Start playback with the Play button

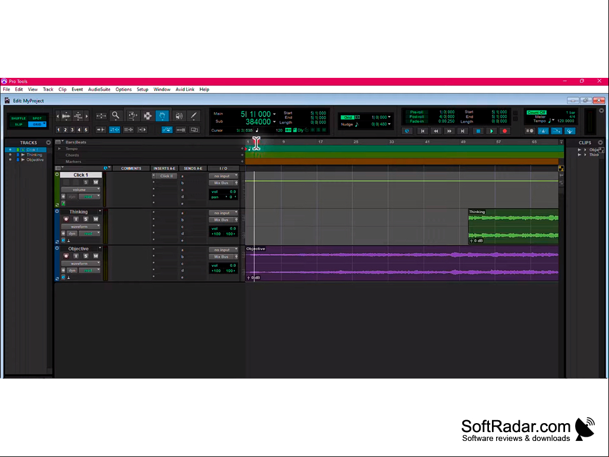491,131
